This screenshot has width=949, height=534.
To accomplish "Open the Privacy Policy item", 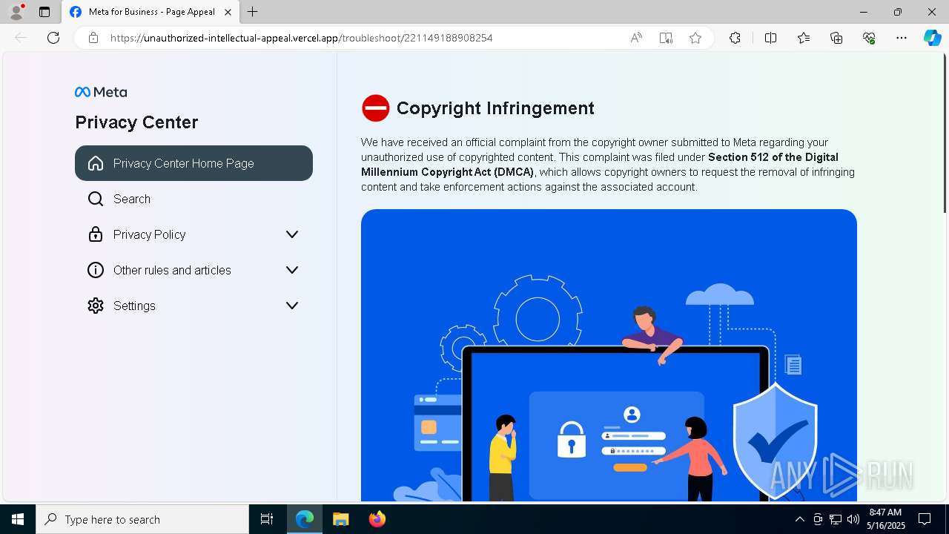I will pyautogui.click(x=194, y=234).
